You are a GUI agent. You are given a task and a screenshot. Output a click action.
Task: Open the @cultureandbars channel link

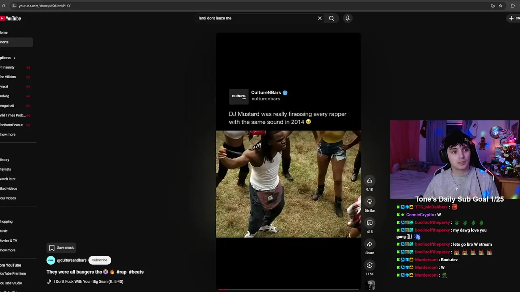coord(71,260)
